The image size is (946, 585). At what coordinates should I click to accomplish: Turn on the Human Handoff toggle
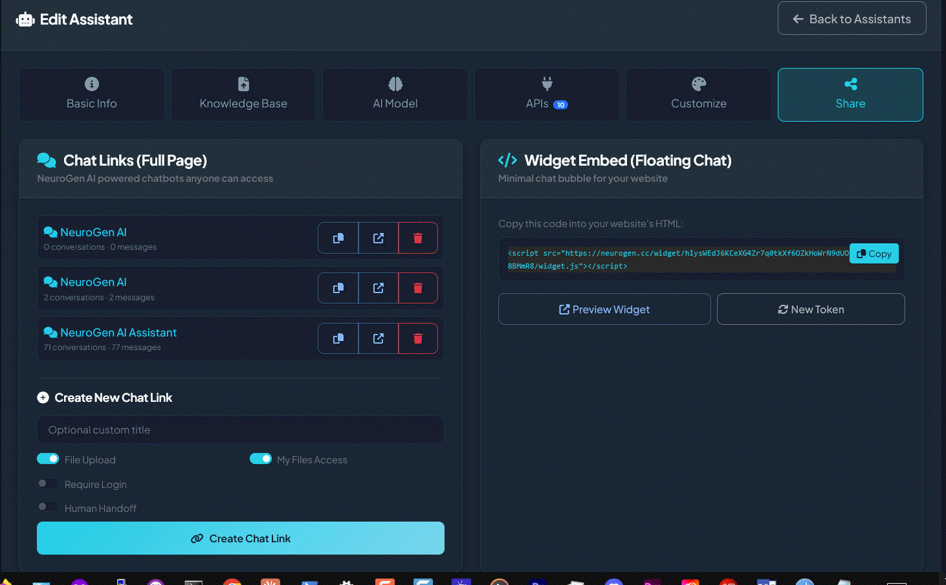pyautogui.click(x=48, y=506)
